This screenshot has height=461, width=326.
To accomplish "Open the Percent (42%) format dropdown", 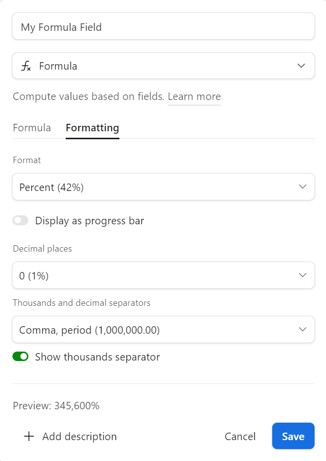I will 163,187.
